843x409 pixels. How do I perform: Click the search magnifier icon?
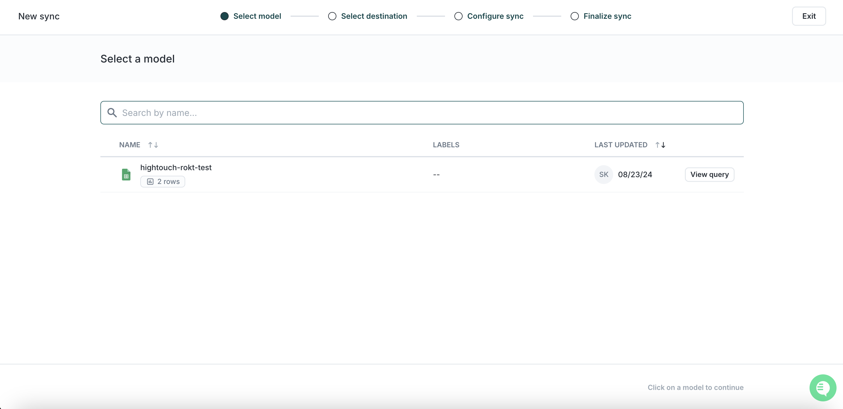pyautogui.click(x=112, y=113)
